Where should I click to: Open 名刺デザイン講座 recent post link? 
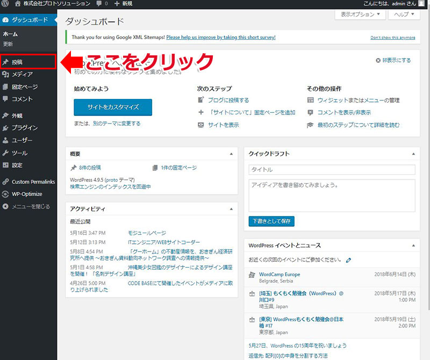pos(152,271)
